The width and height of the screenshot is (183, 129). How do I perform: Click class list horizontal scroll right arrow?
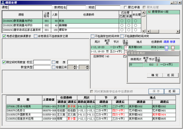(178, 31)
